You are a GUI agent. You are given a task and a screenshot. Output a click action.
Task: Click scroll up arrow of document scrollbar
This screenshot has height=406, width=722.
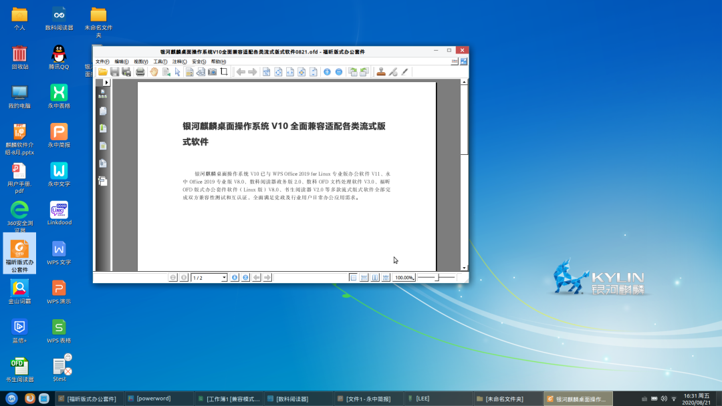[x=464, y=82]
